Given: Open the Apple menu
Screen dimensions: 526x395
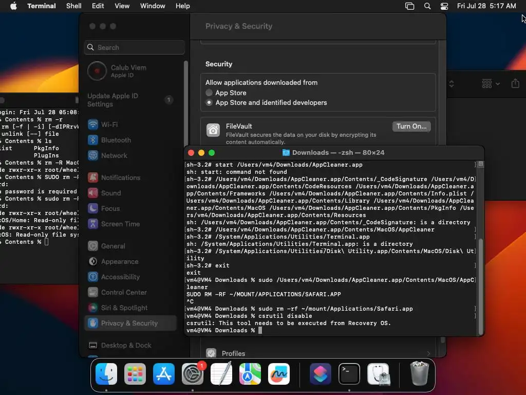Looking at the screenshot, I should (x=13, y=6).
